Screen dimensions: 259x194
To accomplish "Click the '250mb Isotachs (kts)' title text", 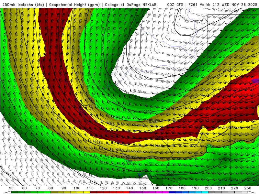I will click(23, 5).
